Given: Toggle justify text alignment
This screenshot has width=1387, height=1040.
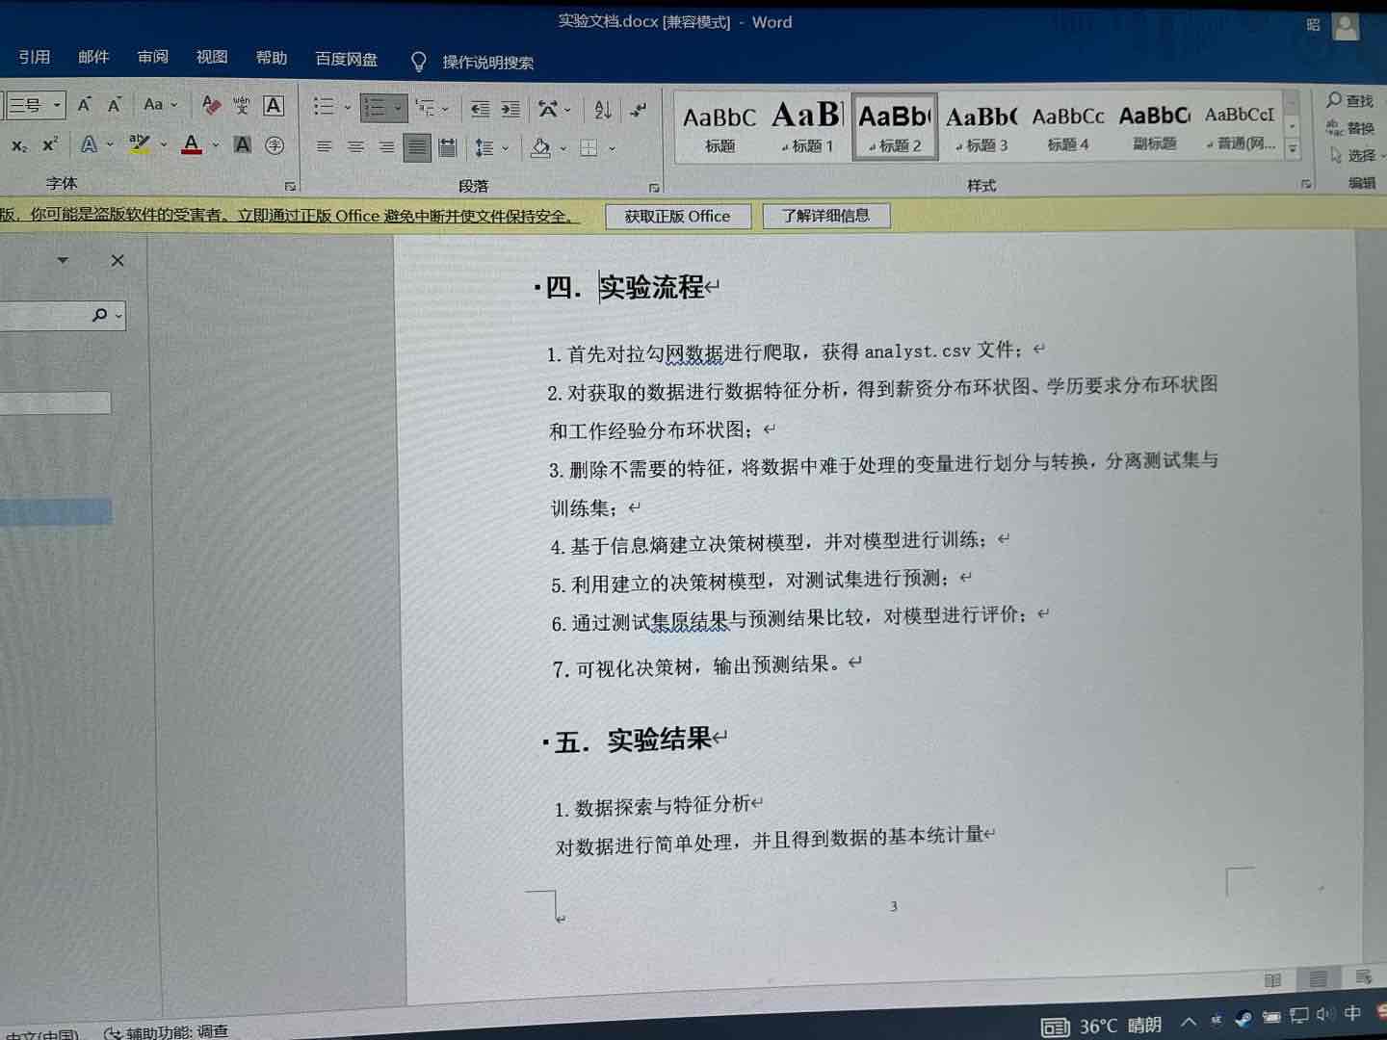Looking at the screenshot, I should [417, 147].
